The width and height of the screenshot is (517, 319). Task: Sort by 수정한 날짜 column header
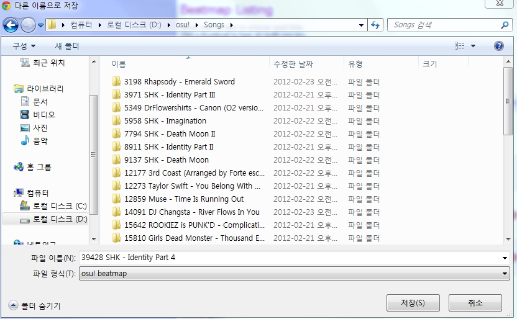coord(293,64)
